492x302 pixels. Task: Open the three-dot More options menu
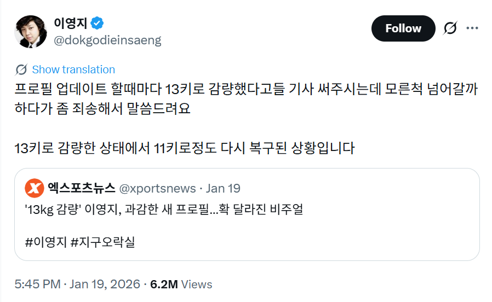pyautogui.click(x=472, y=28)
